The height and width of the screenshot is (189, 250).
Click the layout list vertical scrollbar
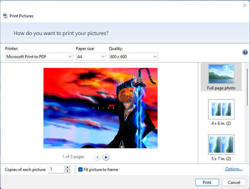click(247, 87)
